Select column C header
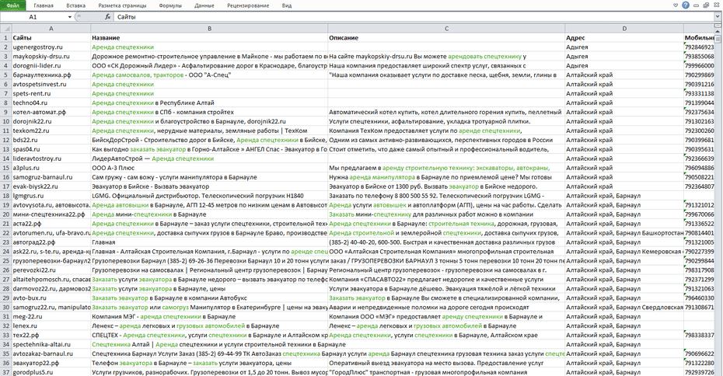 pyautogui.click(x=445, y=28)
